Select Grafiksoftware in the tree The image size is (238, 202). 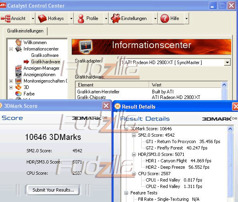[45, 55]
